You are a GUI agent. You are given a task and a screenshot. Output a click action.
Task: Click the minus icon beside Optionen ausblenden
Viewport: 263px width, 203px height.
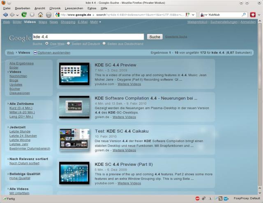point(35,53)
